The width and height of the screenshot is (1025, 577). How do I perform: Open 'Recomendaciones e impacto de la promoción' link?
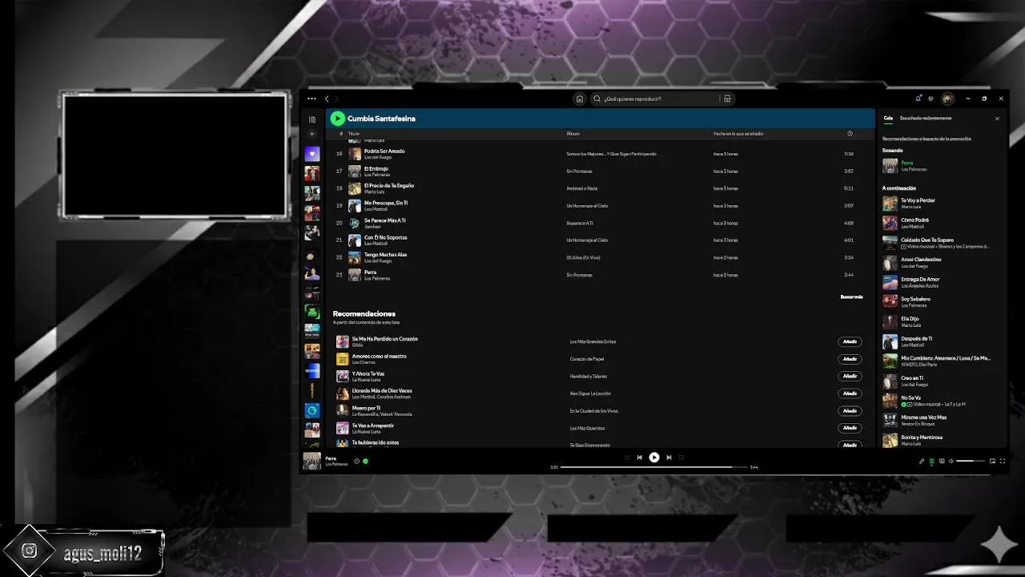[x=927, y=139]
